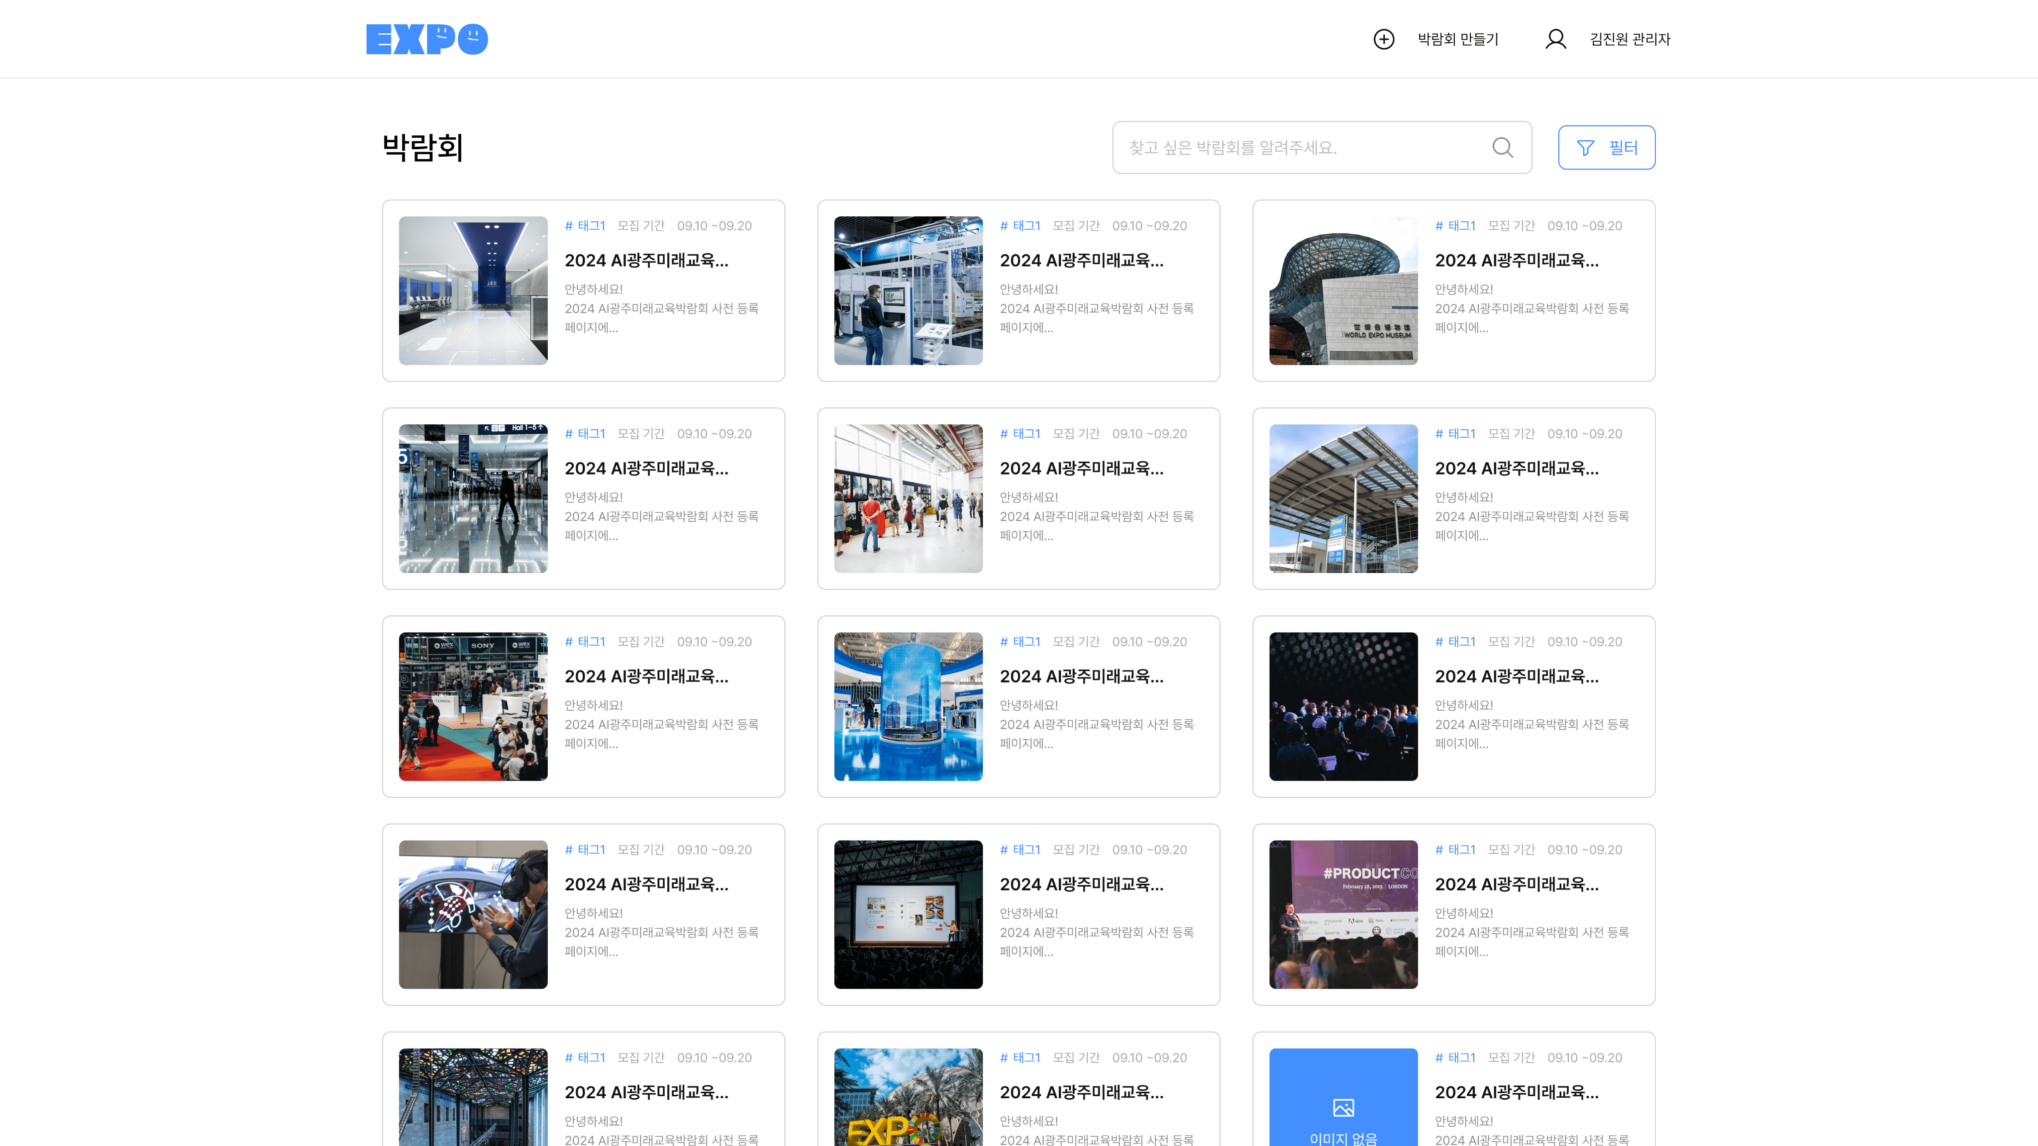2038x1146 pixels.
Task: Click the user profile icon
Action: pyautogui.click(x=1555, y=39)
